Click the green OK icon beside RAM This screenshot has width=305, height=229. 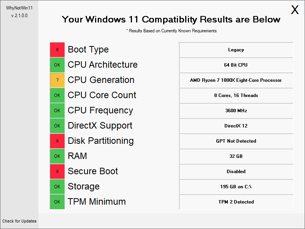[57, 156]
